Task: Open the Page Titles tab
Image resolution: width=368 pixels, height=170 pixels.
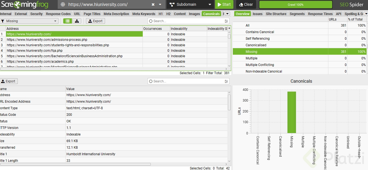Action: click(92, 14)
